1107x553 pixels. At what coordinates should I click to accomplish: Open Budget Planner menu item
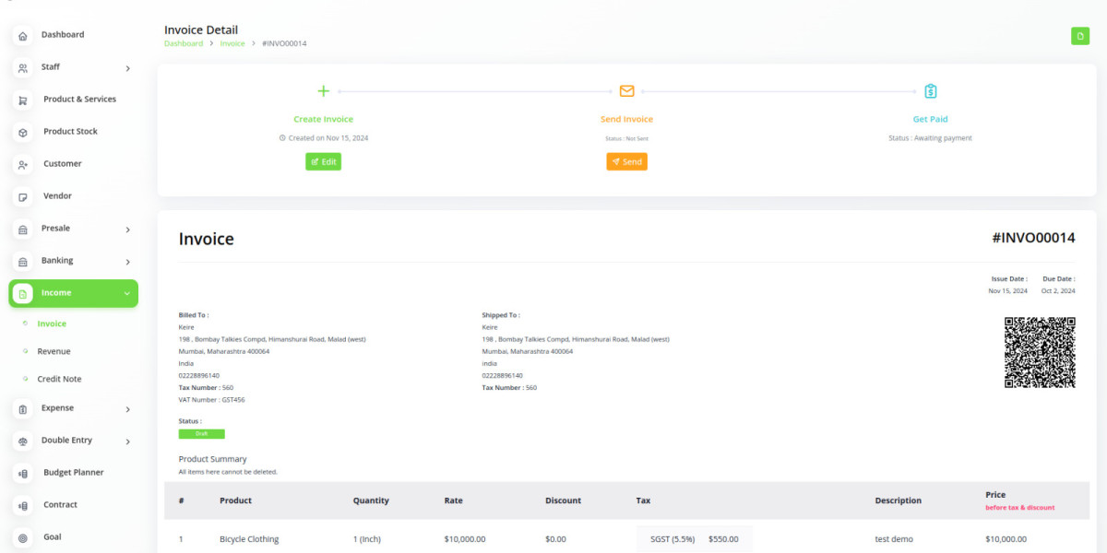(73, 472)
